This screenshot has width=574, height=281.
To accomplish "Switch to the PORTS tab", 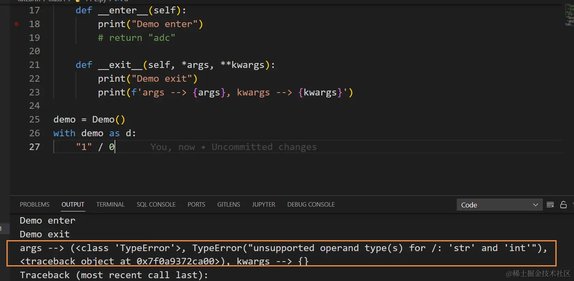I will [x=197, y=205].
